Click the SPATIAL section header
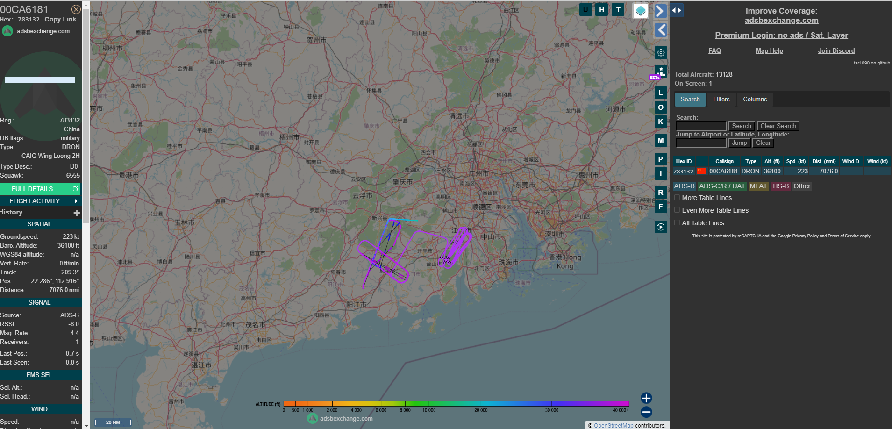Image resolution: width=892 pixels, height=429 pixels. (40, 224)
